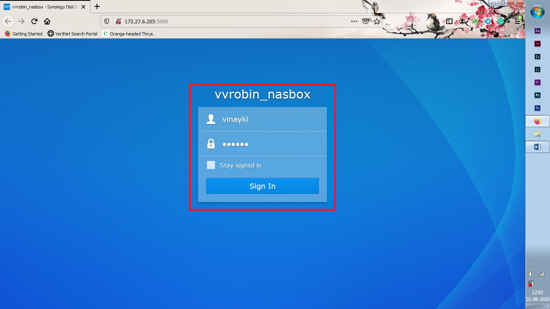
Task: Save page to Pocket
Action: coord(366,21)
